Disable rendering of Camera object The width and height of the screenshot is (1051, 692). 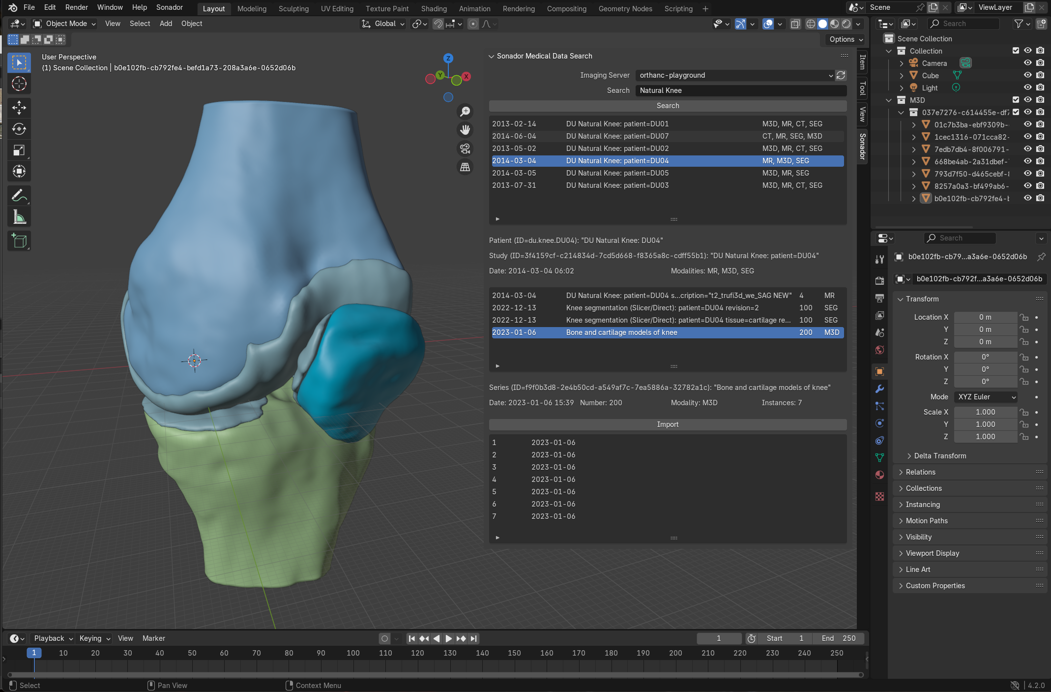(1040, 63)
